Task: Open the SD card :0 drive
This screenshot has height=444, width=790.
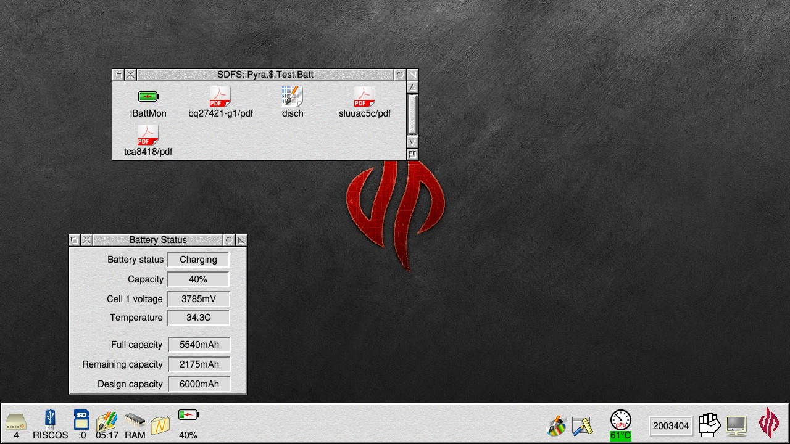Action: click(81, 421)
